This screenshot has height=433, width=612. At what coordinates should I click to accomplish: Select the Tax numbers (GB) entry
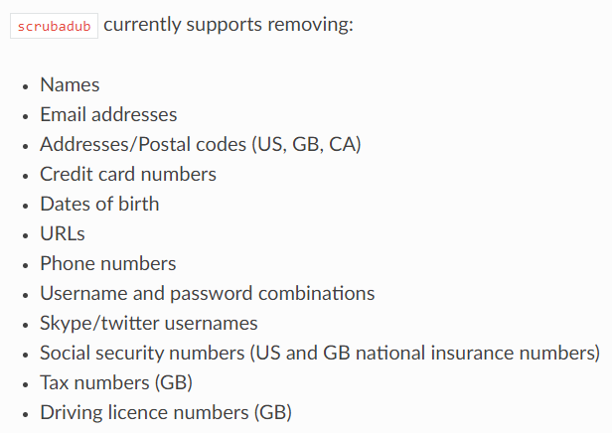[116, 383]
